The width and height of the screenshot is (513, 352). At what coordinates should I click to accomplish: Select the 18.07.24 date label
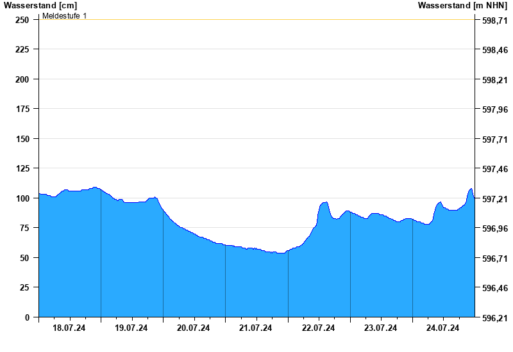[x=69, y=328]
